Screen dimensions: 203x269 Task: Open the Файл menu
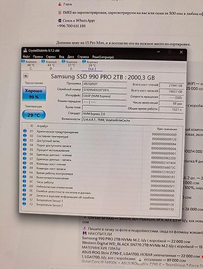click(x=26, y=56)
